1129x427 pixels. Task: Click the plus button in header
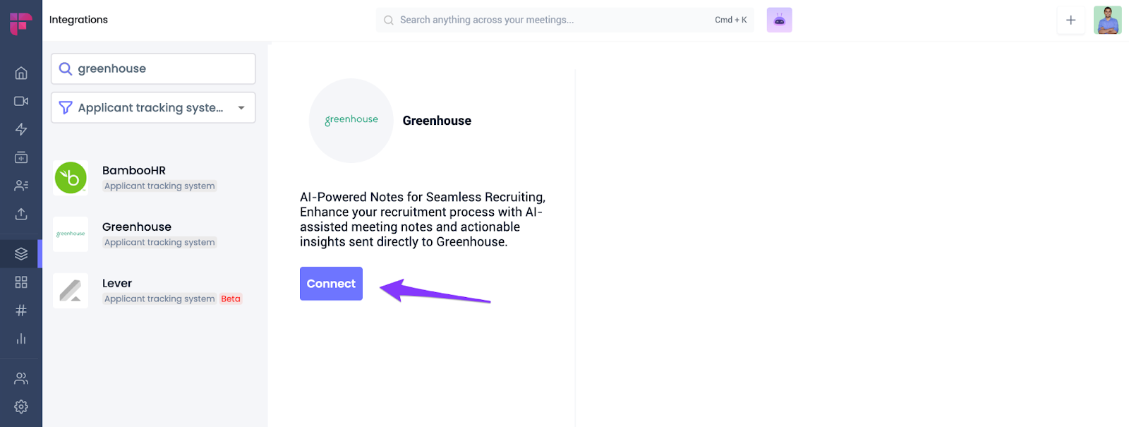tap(1070, 20)
